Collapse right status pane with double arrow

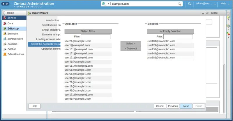coord(228,13)
